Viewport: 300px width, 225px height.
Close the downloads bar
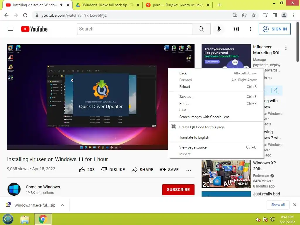295,205
